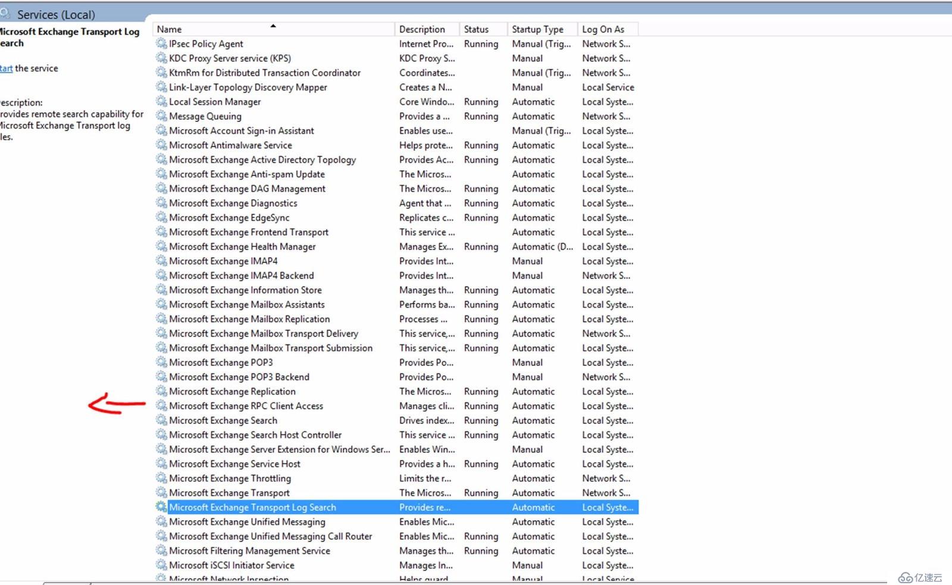Sort by the Startup Type column header

[542, 29]
